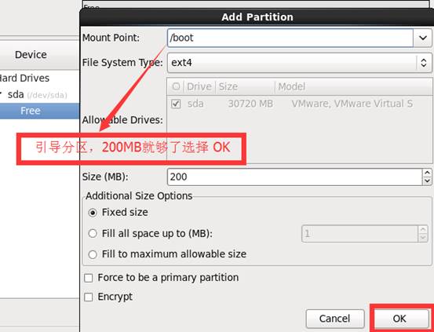Screen dimensions: 434x332
Task: Click the Cancel button
Action: point(335,319)
